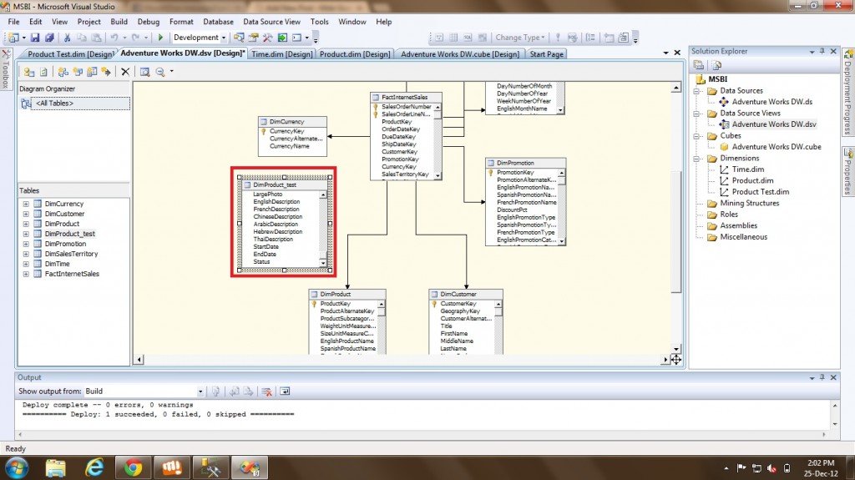Click the DimProduct_test table vertical scrollbar
Viewport: 855px width, 480px height.
coord(323,225)
